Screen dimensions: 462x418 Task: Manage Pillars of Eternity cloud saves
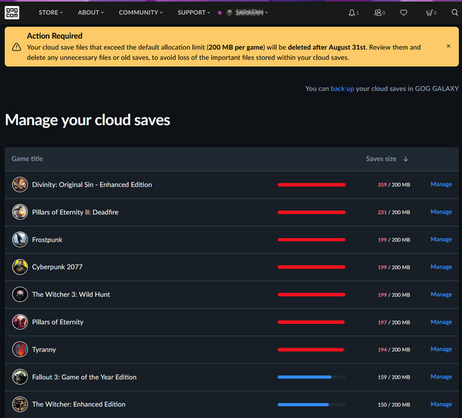tap(441, 322)
